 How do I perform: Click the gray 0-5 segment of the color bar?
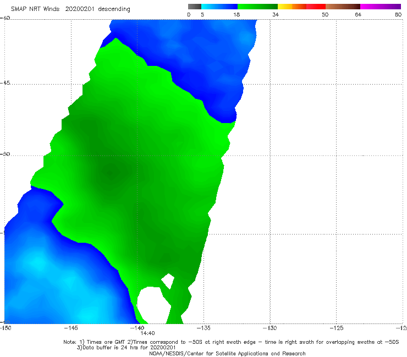click(x=194, y=7)
